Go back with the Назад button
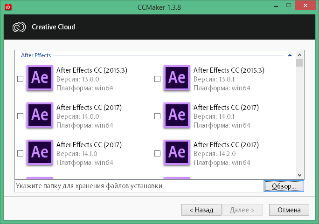 pos(201,210)
